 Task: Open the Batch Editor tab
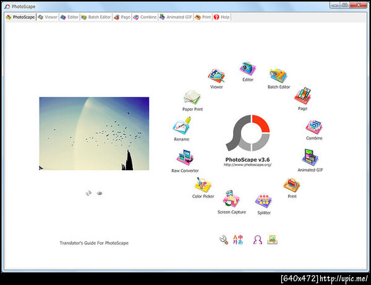click(x=96, y=17)
